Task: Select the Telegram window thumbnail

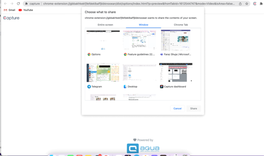Action: [x=103, y=76]
